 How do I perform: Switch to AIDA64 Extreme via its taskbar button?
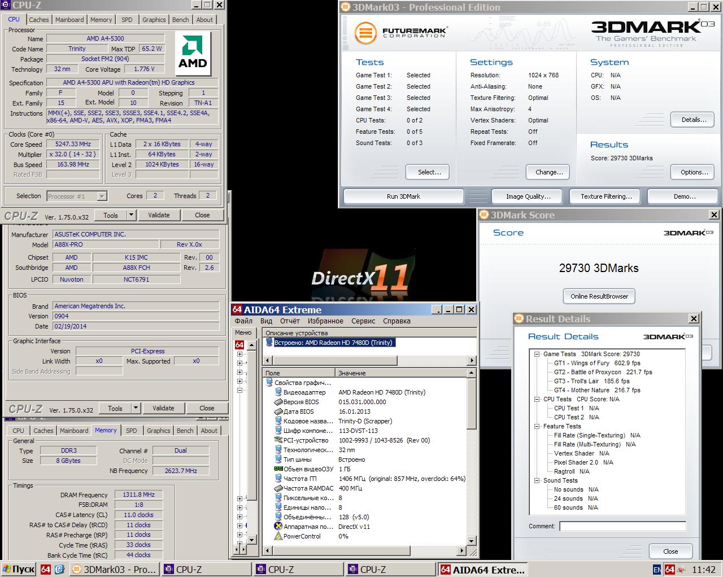coord(483,570)
